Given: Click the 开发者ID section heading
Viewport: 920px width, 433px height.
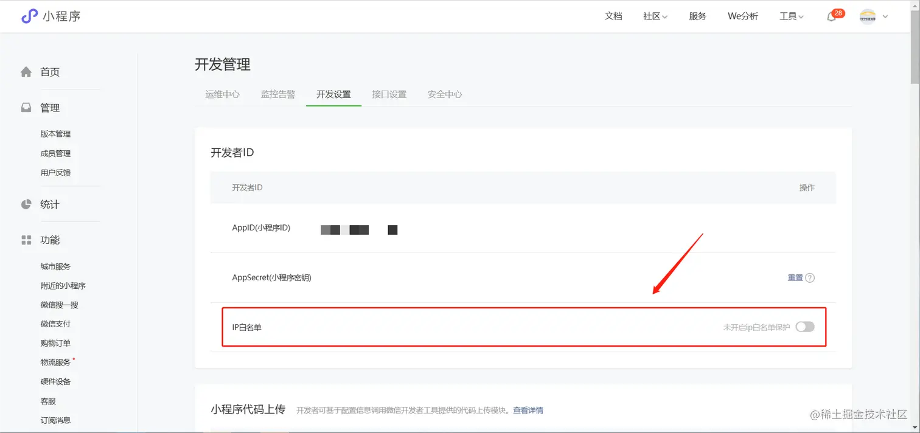Looking at the screenshot, I should 232,153.
